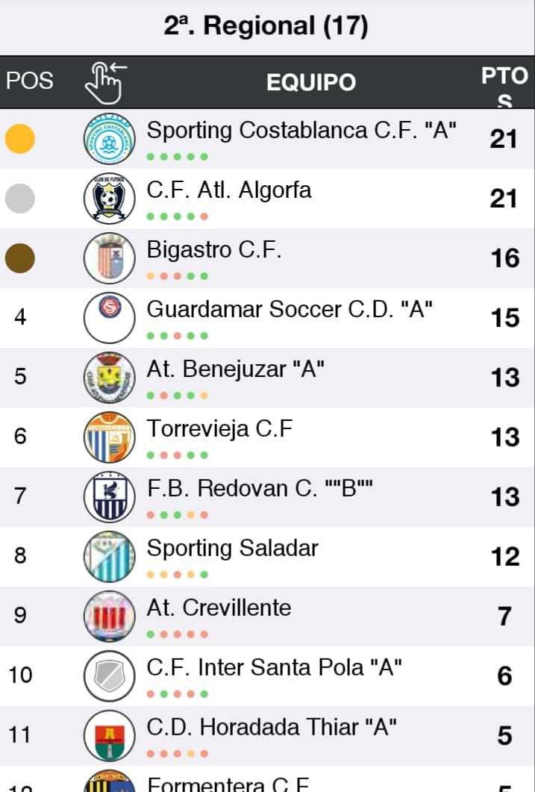The width and height of the screenshot is (535, 792).
Task: Select the F.B. Redovan C. shield icon
Action: [110, 496]
